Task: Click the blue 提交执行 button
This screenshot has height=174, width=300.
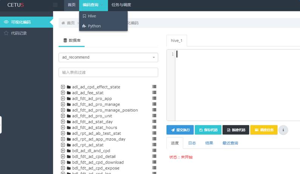Action: coord(180,130)
